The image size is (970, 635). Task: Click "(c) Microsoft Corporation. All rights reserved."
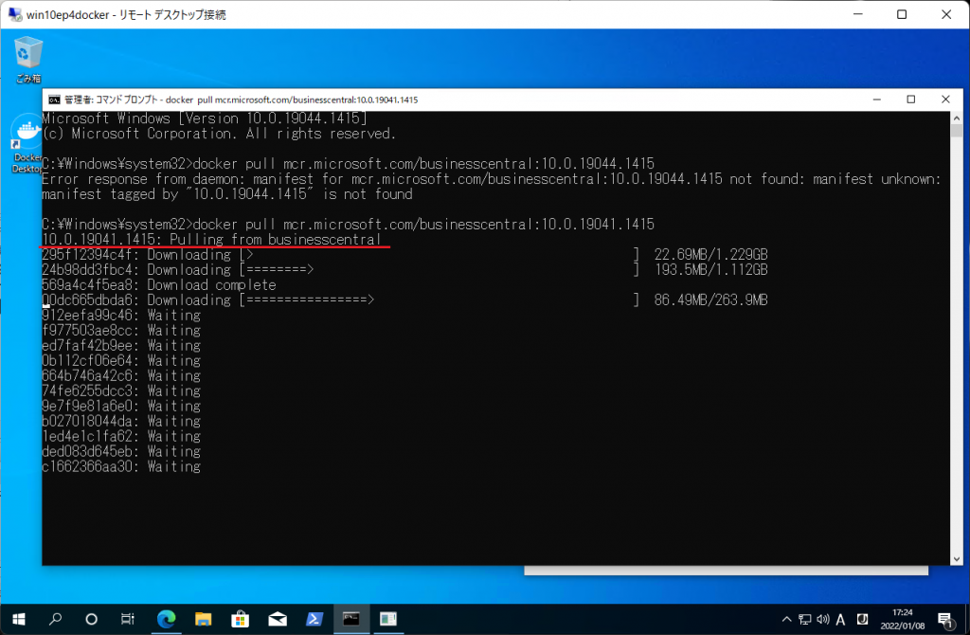coord(219,134)
